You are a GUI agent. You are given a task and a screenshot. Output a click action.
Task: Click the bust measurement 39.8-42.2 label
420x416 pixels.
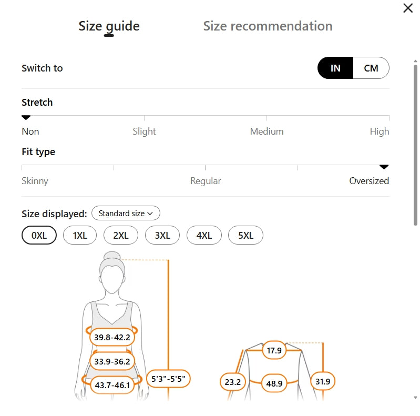tap(112, 338)
